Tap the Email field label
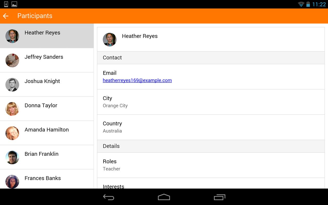The height and width of the screenshot is (205, 328). (110, 73)
